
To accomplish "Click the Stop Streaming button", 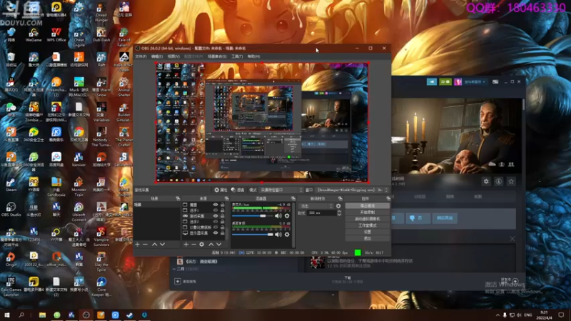I will click(x=367, y=206).
